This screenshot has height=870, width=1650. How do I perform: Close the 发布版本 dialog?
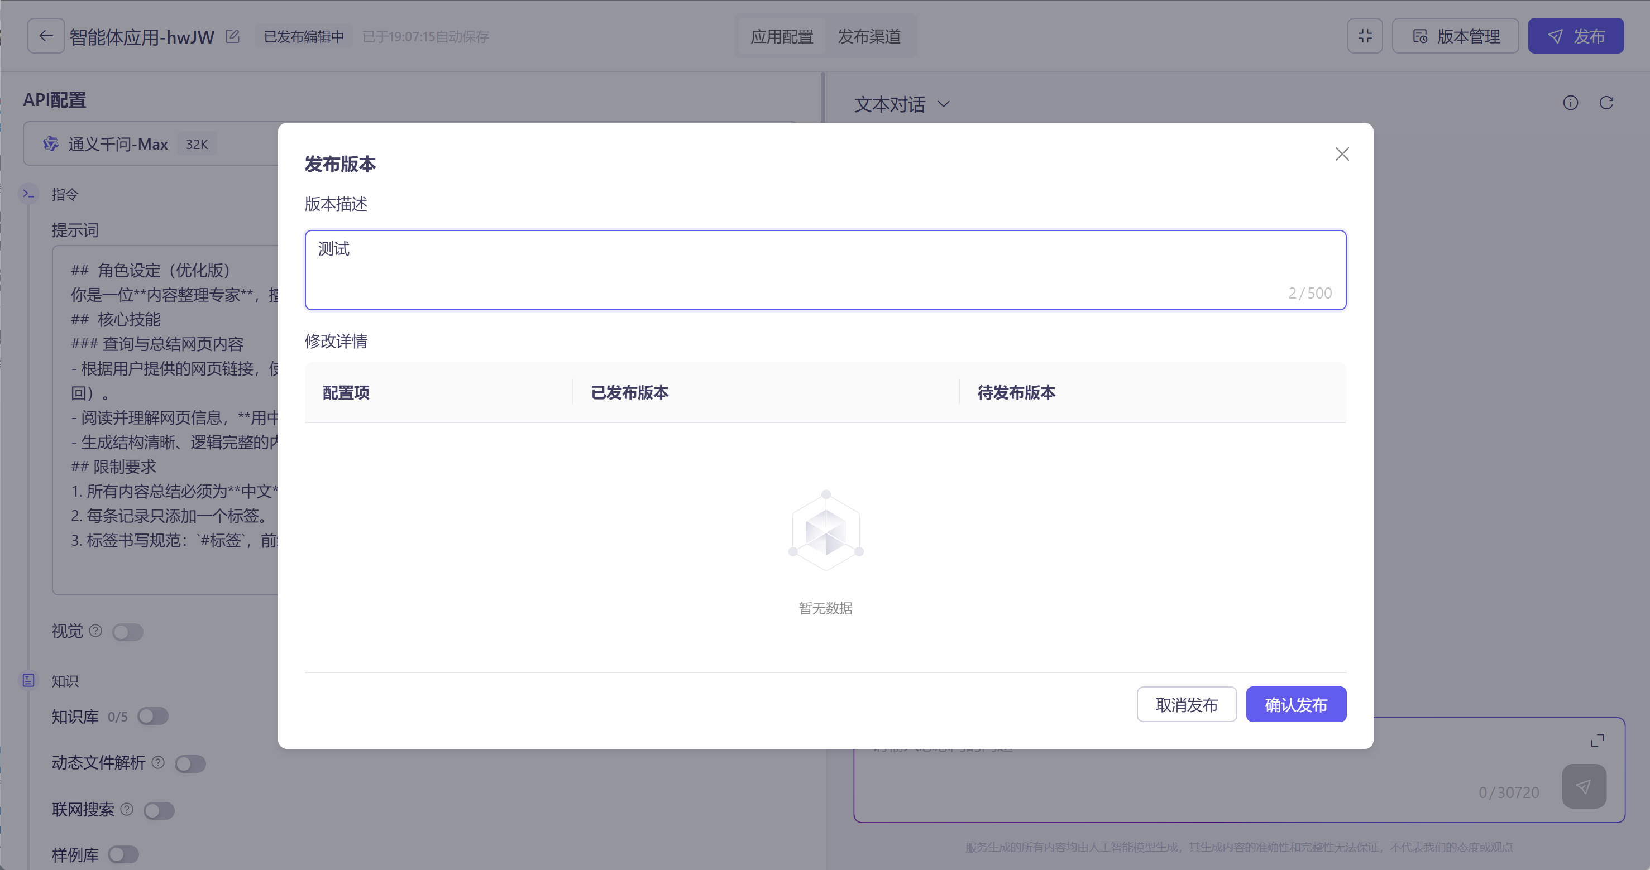pyautogui.click(x=1342, y=153)
